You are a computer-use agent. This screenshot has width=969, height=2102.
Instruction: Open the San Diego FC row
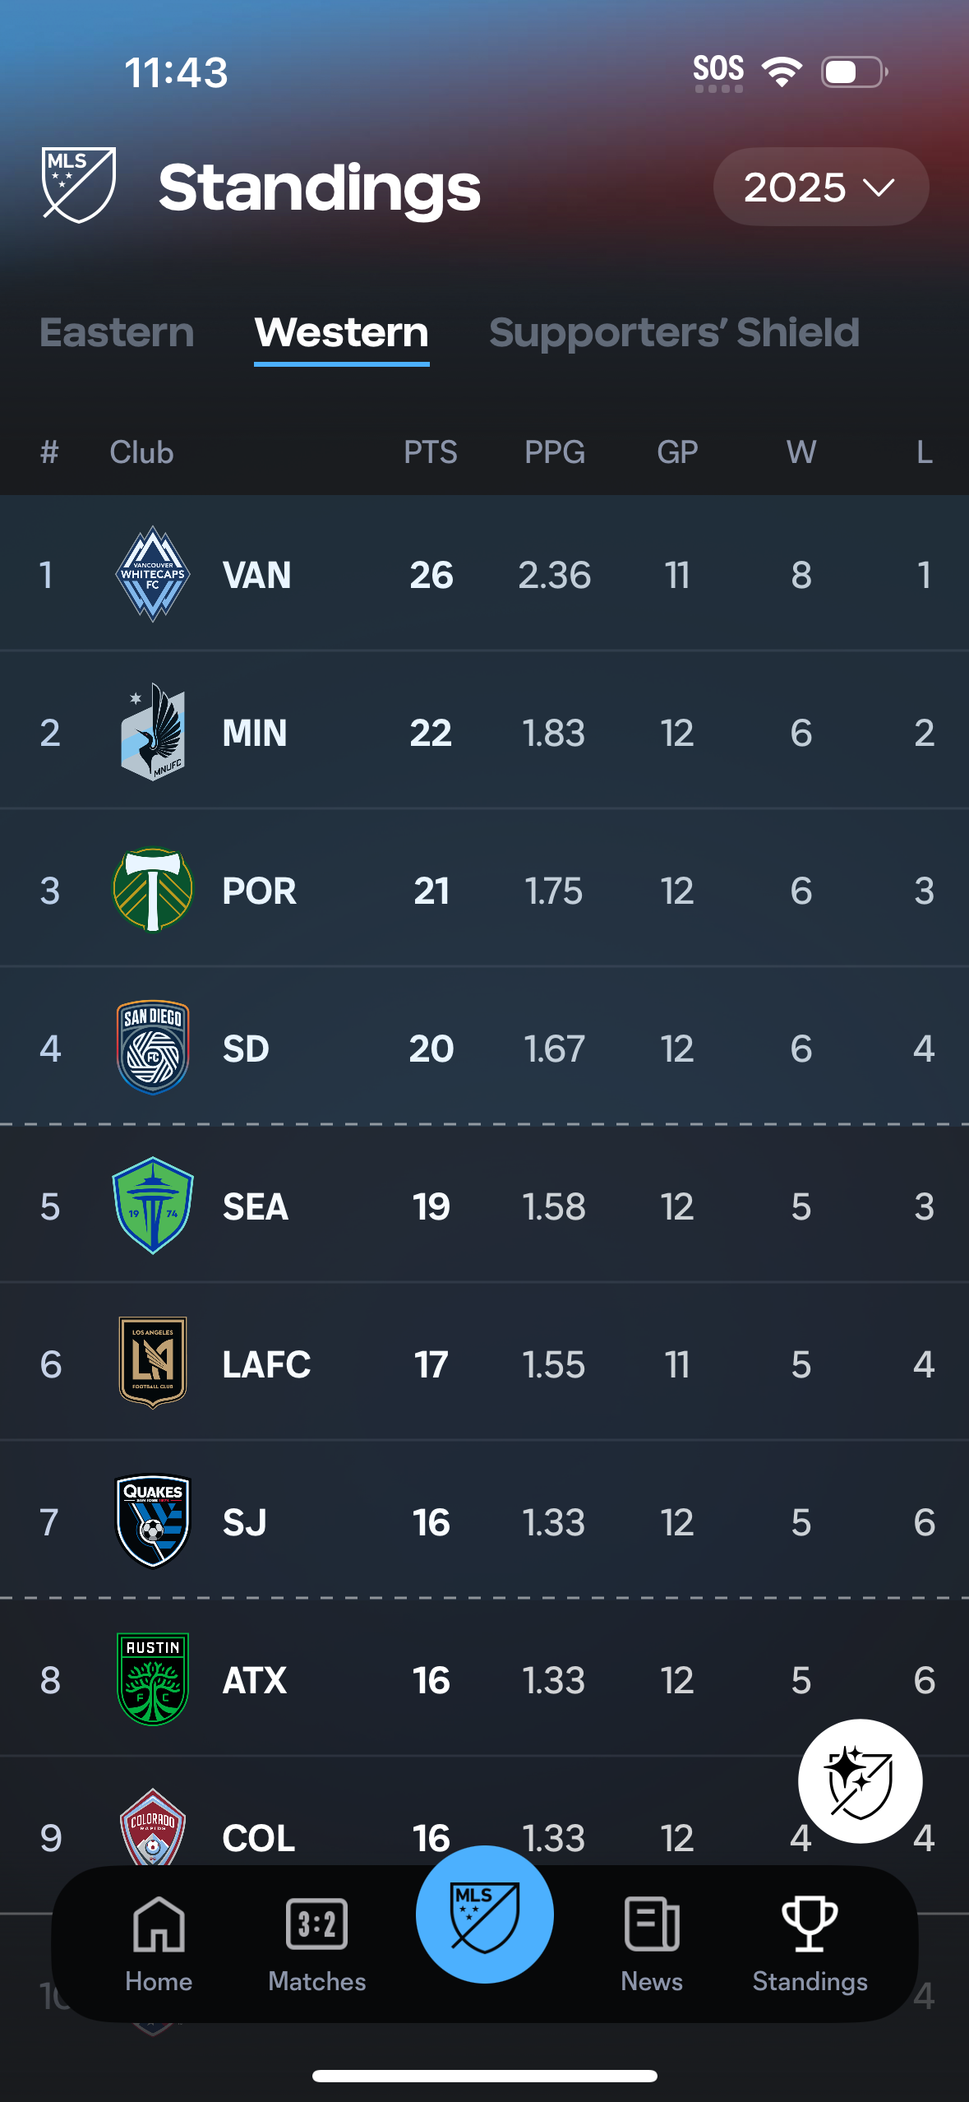coord(485,1048)
